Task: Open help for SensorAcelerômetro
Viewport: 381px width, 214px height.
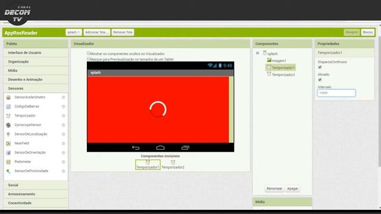Action: [63, 97]
